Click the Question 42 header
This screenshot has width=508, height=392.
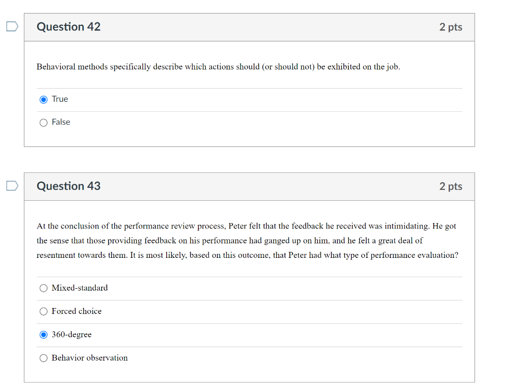[68, 27]
